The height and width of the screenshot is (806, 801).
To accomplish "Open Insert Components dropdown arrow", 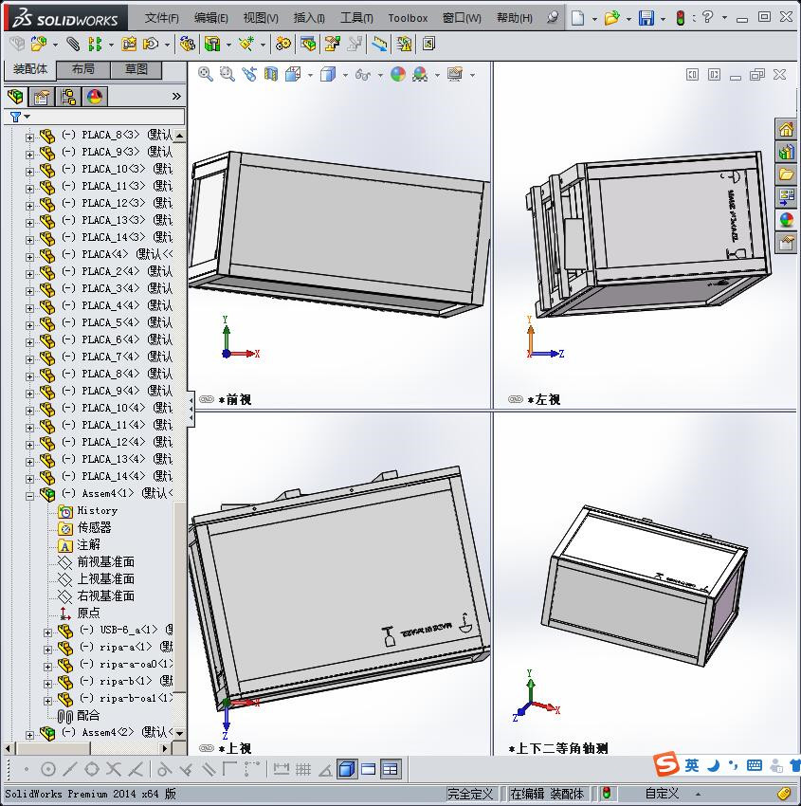I will click(55, 46).
